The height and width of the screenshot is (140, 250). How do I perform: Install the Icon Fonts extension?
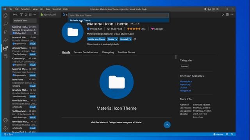pyautogui.click(x=33, y=86)
